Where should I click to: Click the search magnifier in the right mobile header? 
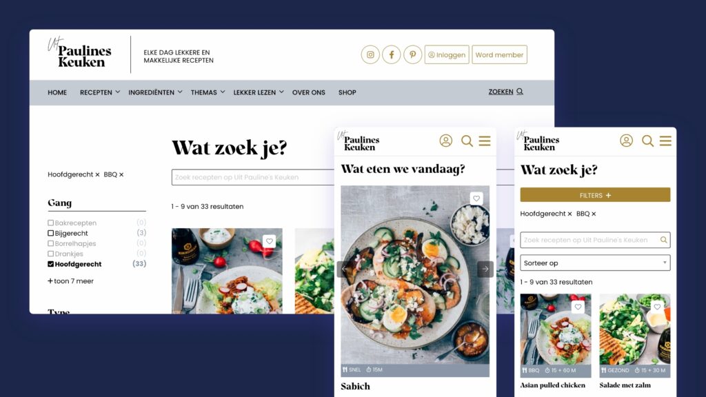(647, 141)
